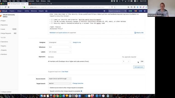
Task: Click the Change branches link
Action: click(x=78, y=83)
